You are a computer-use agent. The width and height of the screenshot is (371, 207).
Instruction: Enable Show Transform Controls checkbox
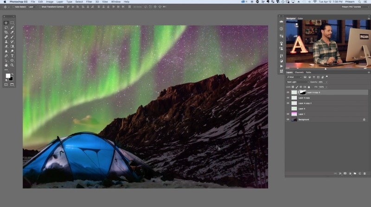click(x=41, y=7)
